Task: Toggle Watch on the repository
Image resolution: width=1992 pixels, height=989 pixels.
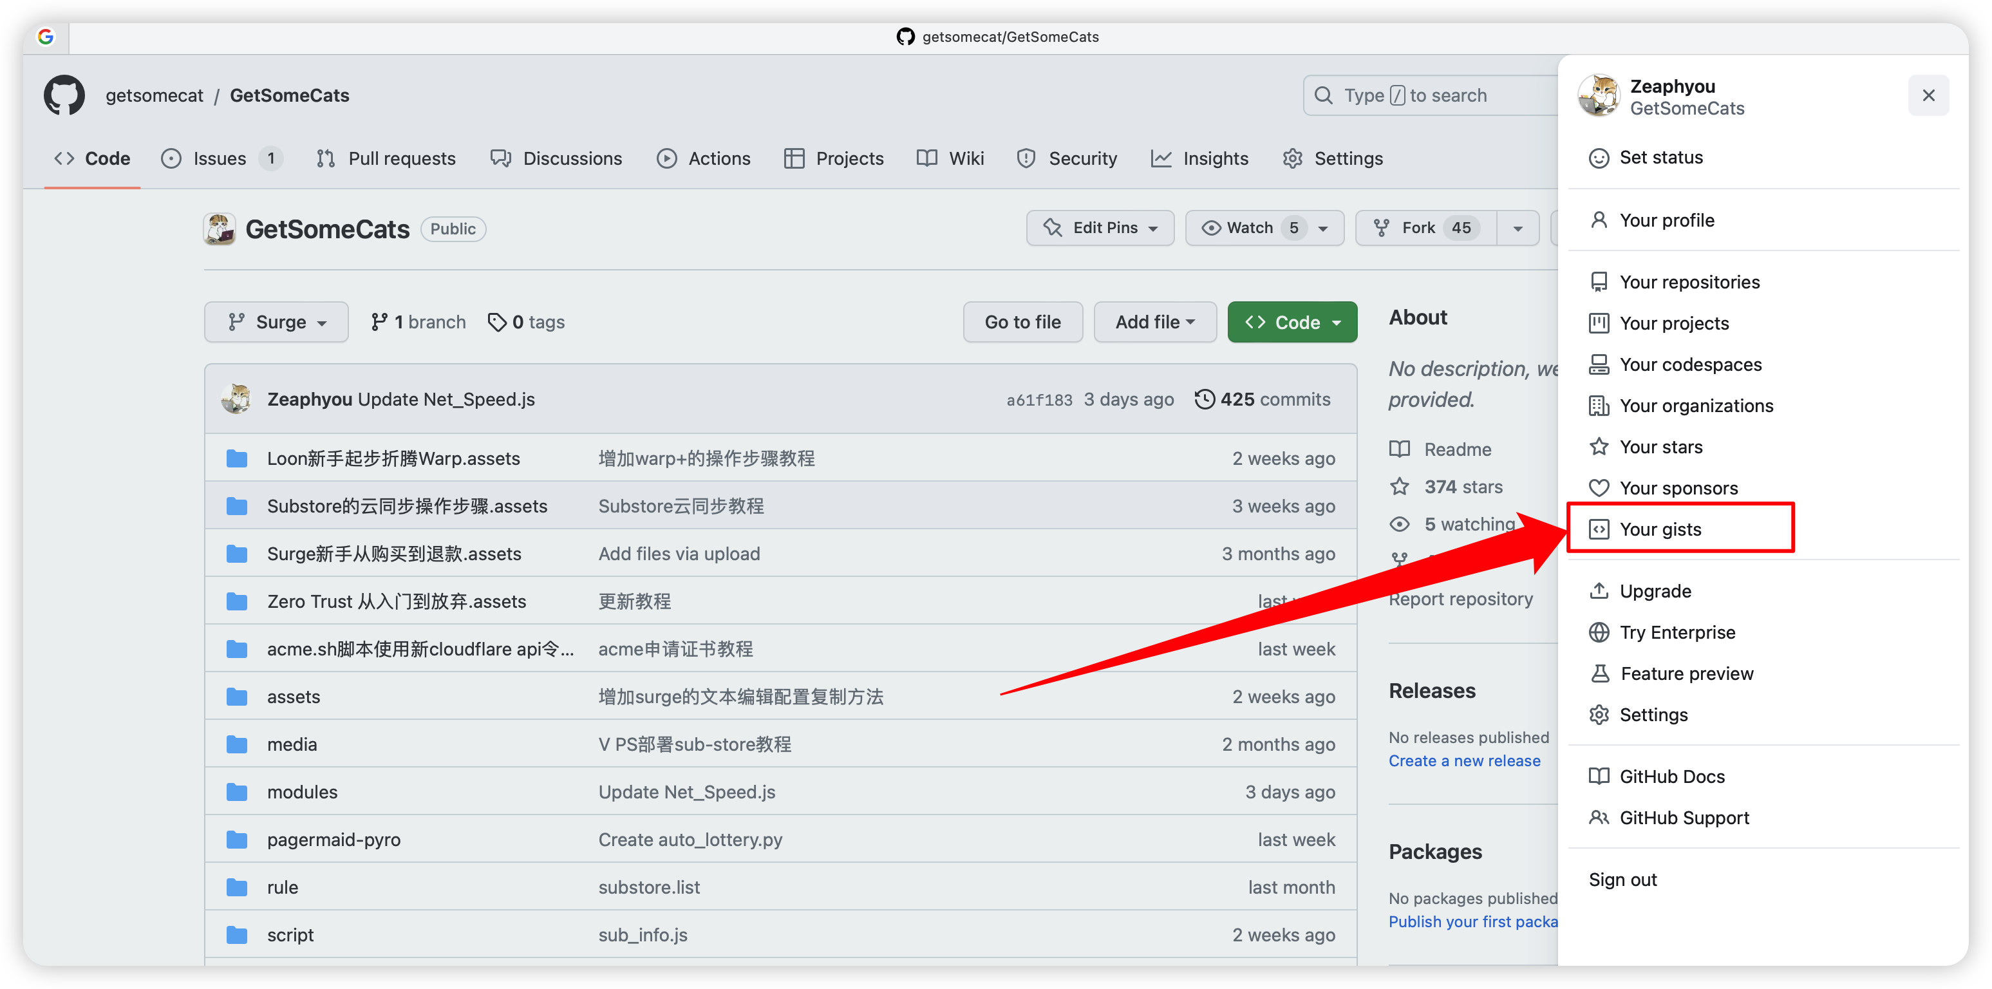Action: click(x=1250, y=228)
